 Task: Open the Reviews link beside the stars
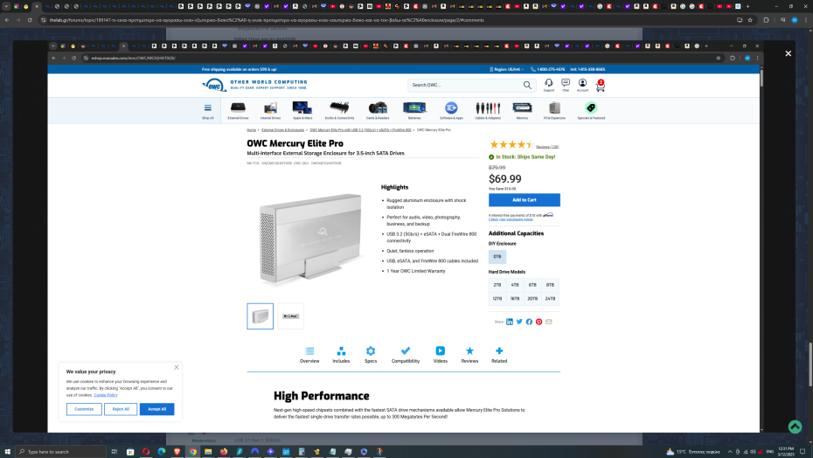[x=547, y=147]
